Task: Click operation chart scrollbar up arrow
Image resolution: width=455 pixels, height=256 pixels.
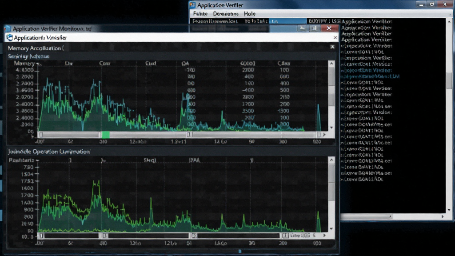Action: pos(331,160)
